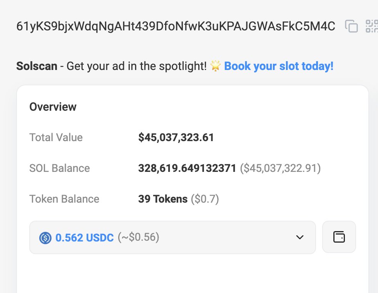Click the ($45,037,322.91) SOL dollar value

280,168
